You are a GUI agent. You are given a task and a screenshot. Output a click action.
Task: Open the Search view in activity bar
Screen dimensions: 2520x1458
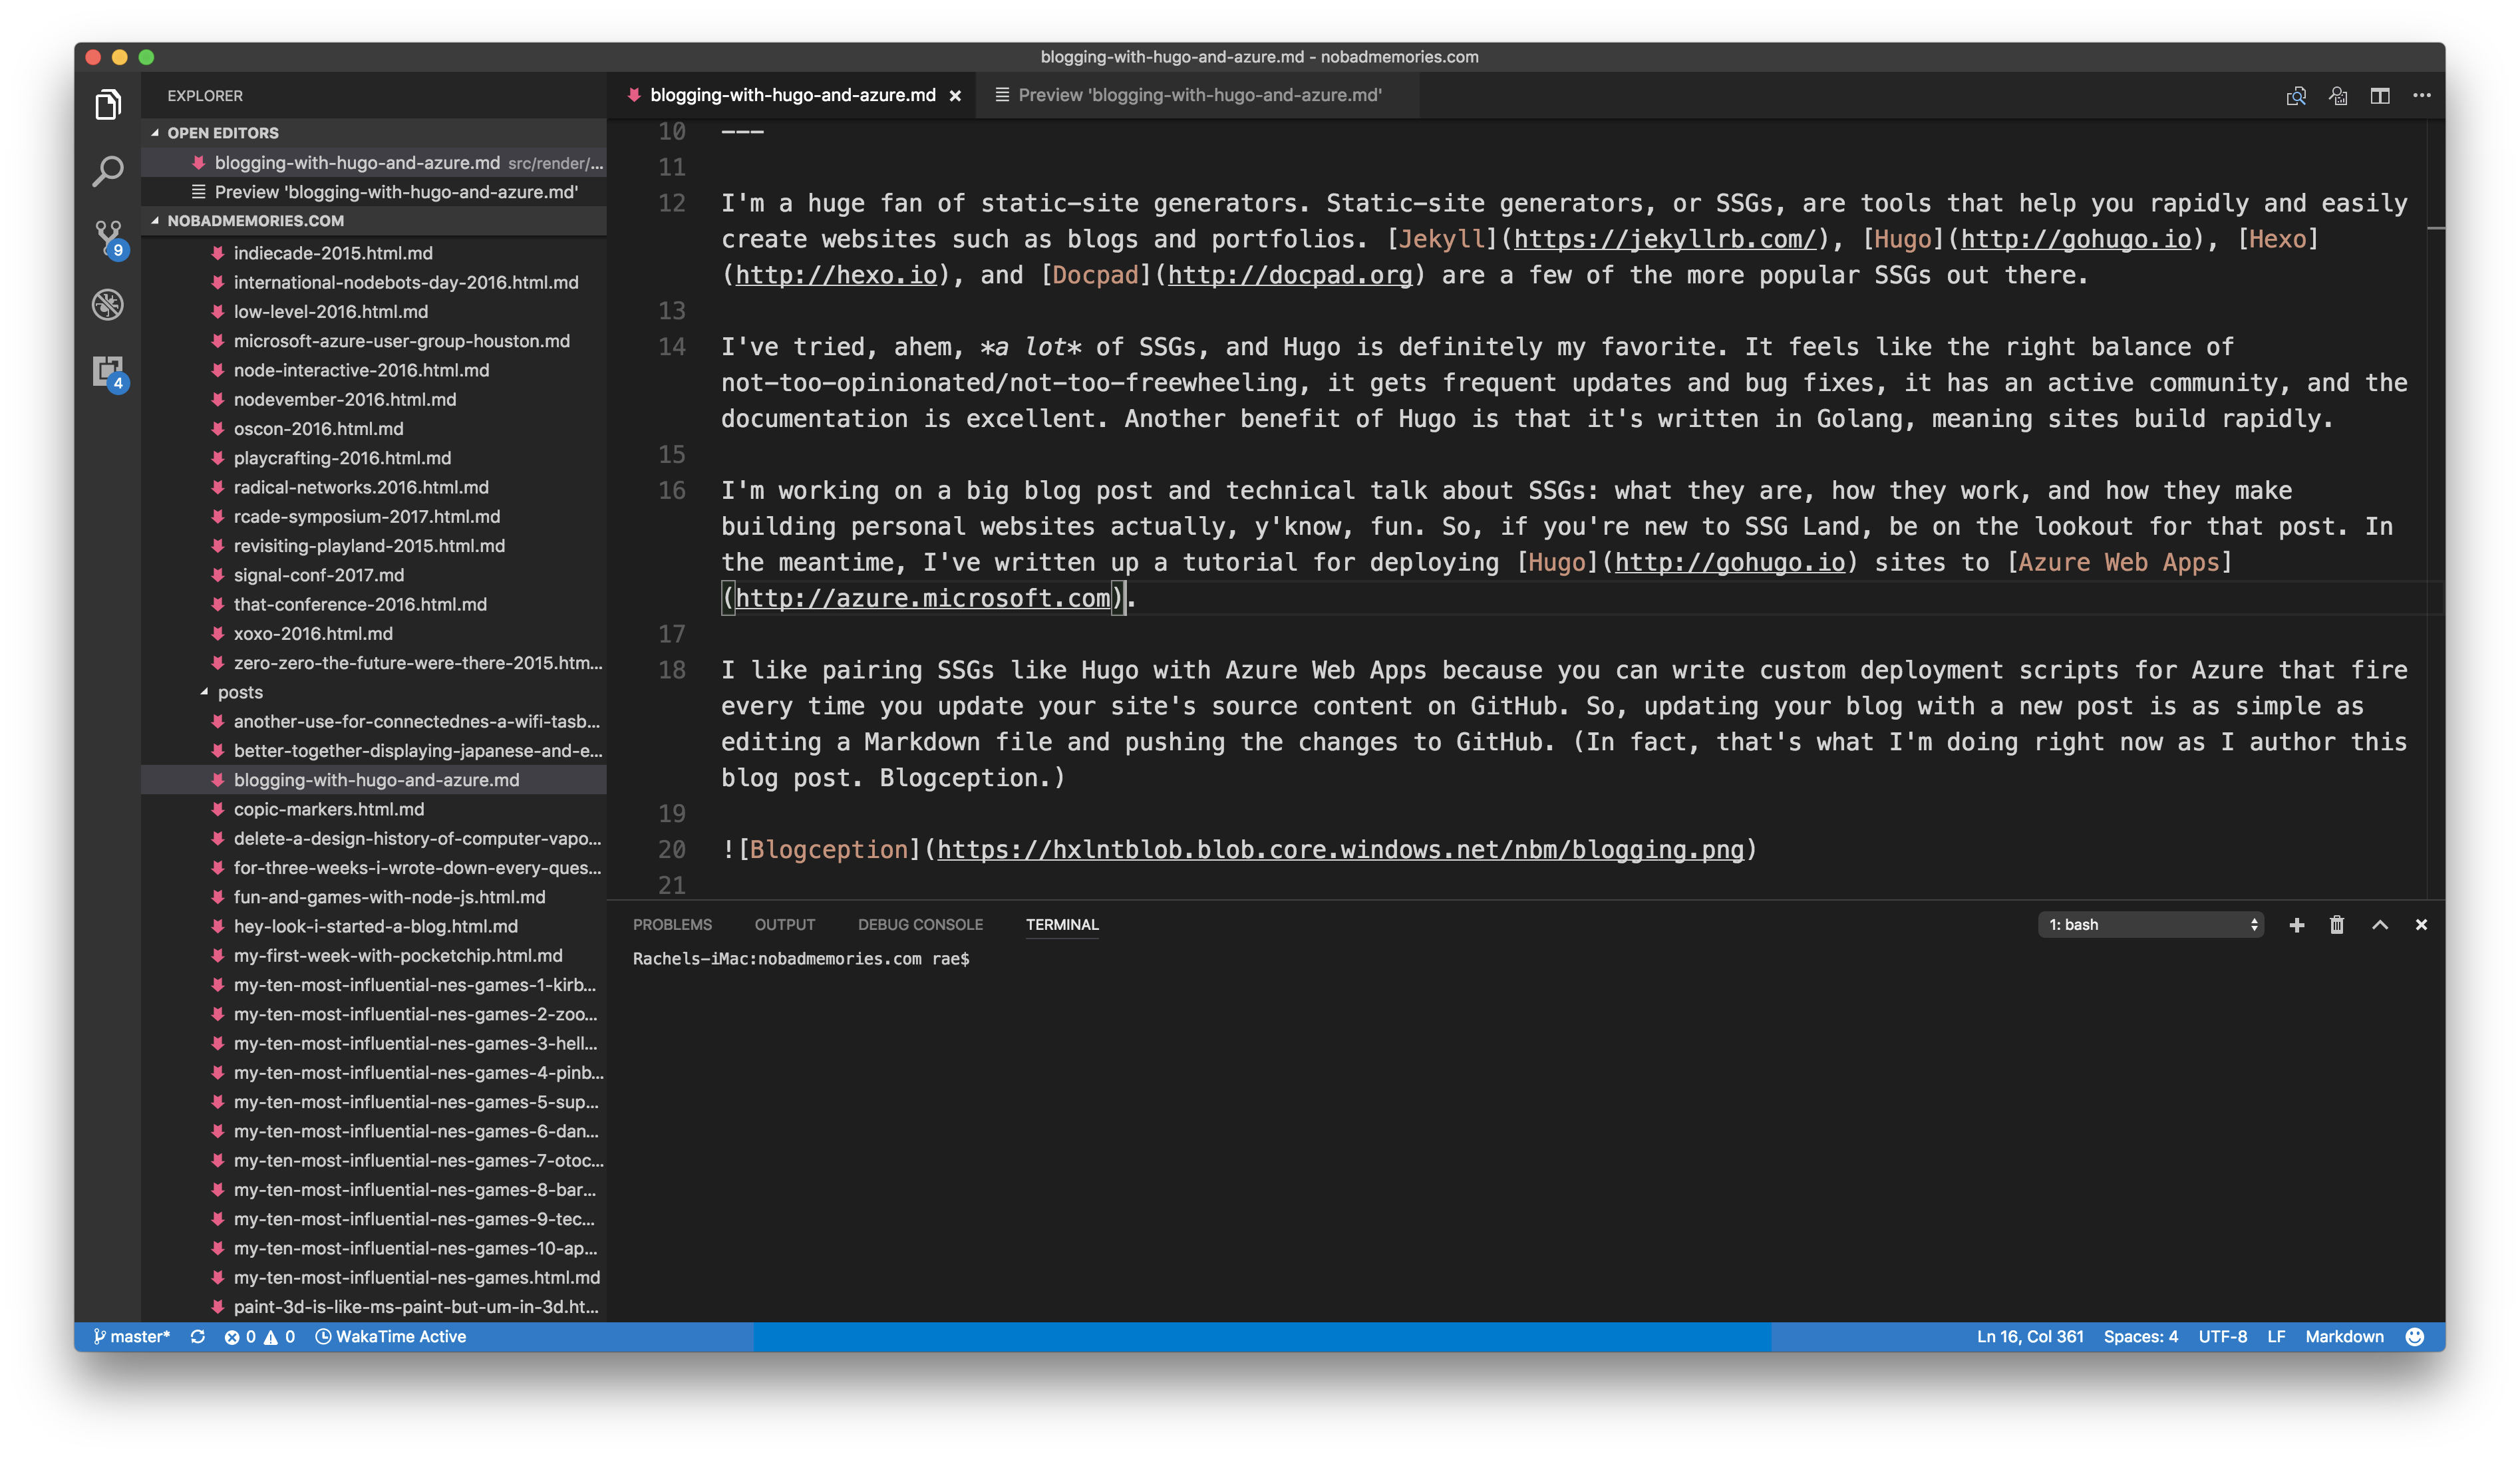click(108, 171)
